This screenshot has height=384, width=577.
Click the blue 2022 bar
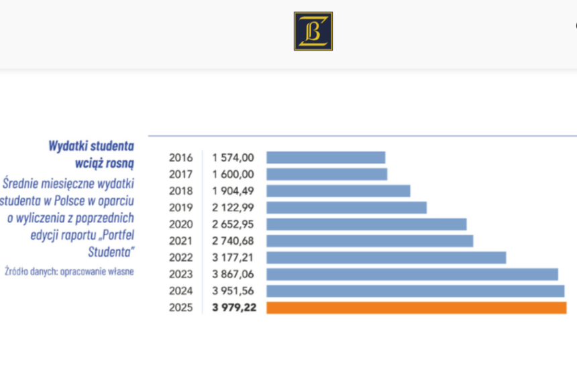coord(386,257)
